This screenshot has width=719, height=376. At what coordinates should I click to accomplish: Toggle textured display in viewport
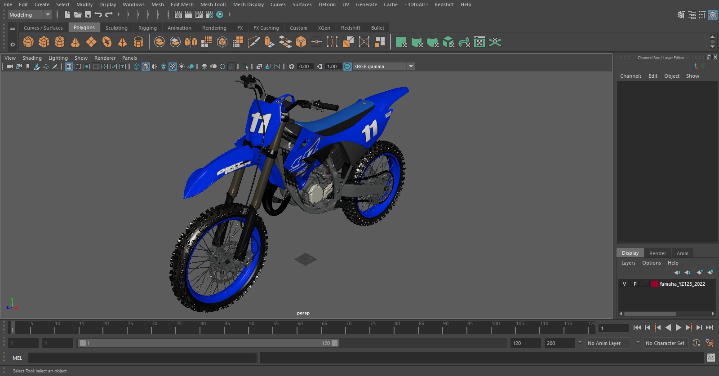pyautogui.click(x=173, y=66)
